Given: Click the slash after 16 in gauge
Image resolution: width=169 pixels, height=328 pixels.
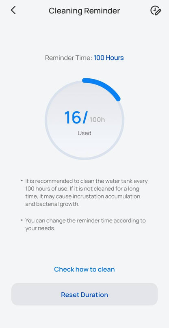Looking at the screenshot, I should pos(84,118).
